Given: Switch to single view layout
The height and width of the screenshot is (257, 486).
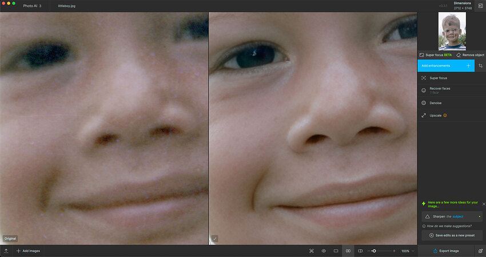Looking at the screenshot, I should coord(336,251).
